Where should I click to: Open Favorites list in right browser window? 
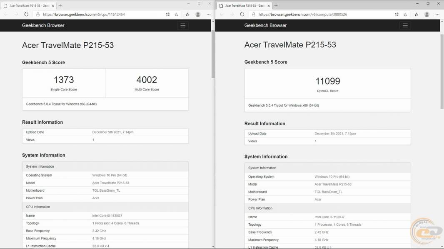coord(416,15)
